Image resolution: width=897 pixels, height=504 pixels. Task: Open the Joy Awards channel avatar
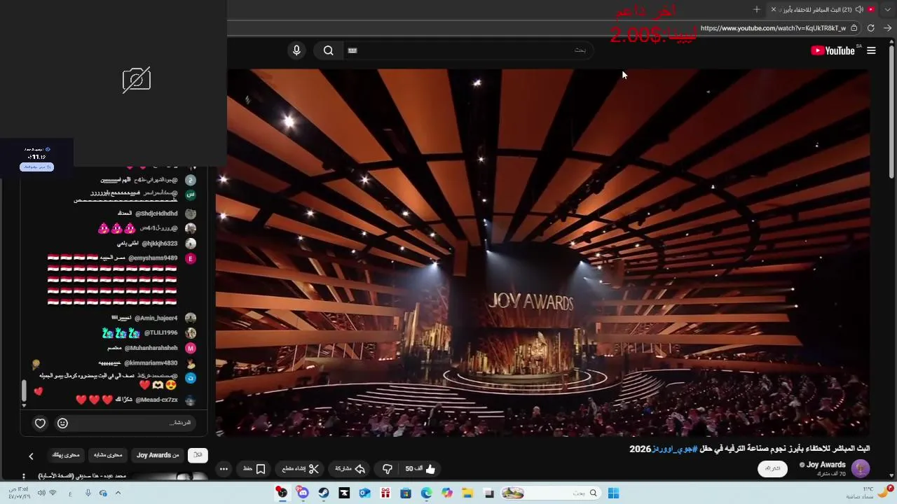(861, 468)
